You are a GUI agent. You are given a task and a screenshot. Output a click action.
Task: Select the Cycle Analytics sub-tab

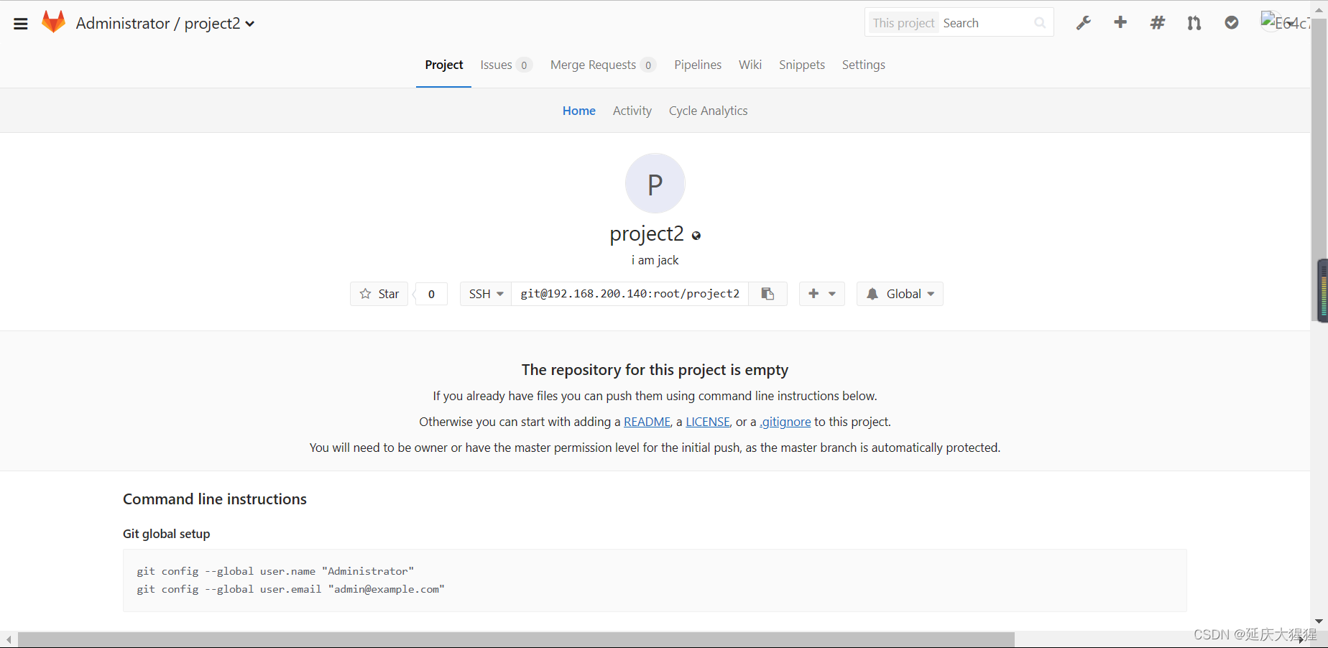709,111
